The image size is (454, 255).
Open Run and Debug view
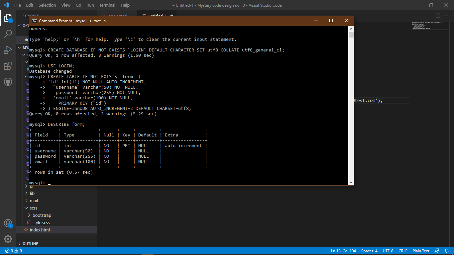point(8,50)
